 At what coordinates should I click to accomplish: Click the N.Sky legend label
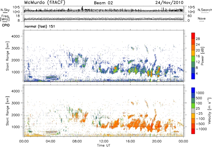[5, 10]
